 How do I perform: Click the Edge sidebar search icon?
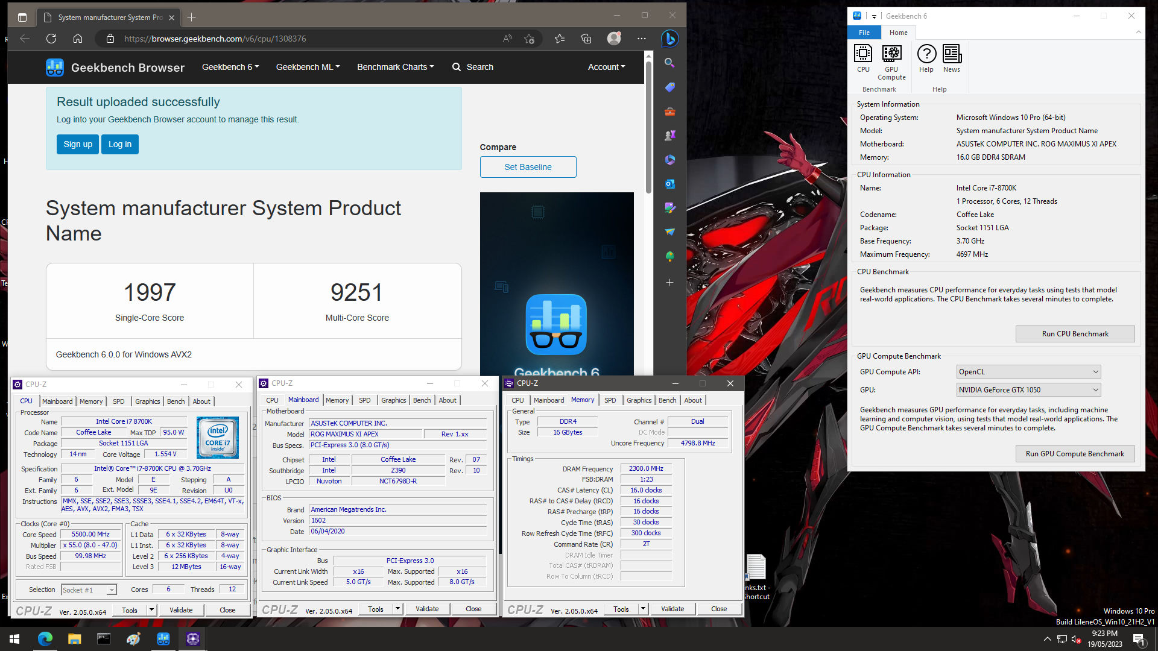(x=669, y=63)
